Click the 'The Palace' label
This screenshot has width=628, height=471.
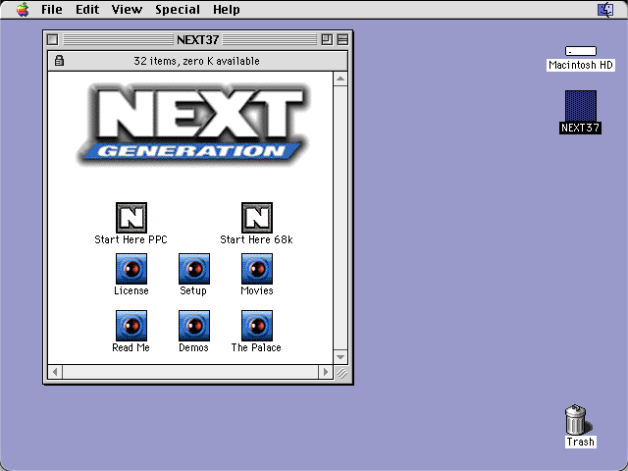(256, 347)
